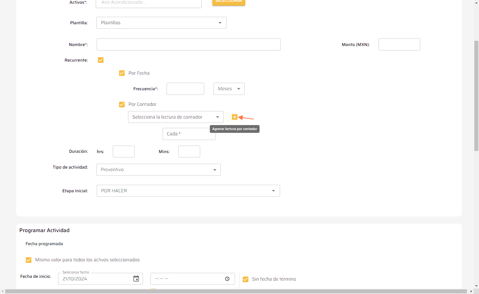The height and width of the screenshot is (294, 479).
Task: Click the Programar Actividad heading
Action: coord(44,230)
